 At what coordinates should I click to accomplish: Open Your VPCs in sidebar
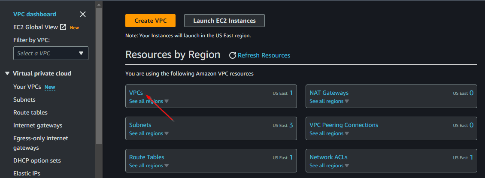pos(27,87)
